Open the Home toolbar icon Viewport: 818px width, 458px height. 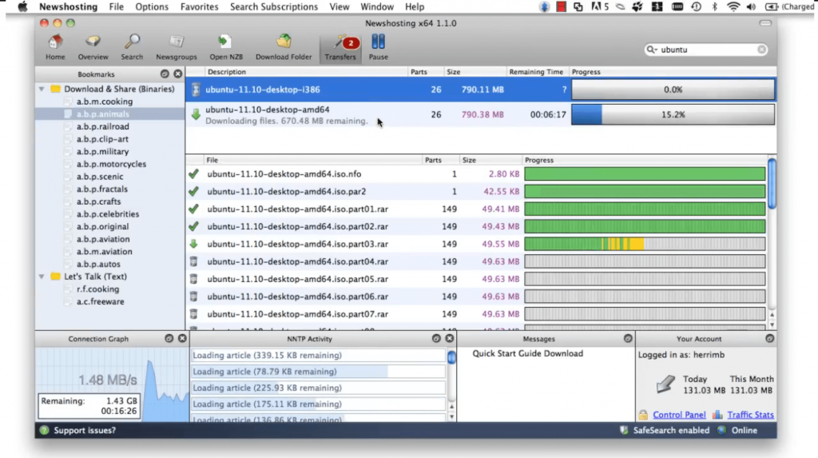coord(55,42)
